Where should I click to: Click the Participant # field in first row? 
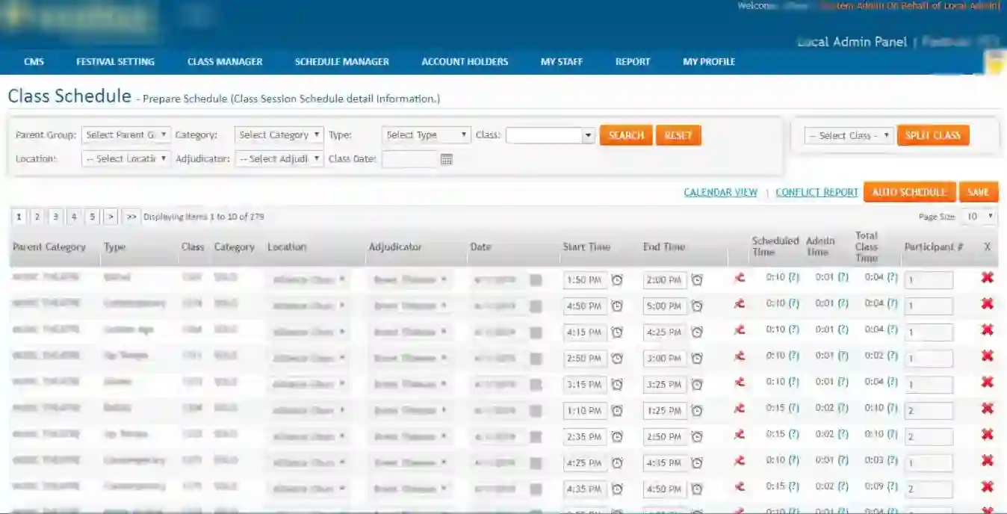pos(929,280)
